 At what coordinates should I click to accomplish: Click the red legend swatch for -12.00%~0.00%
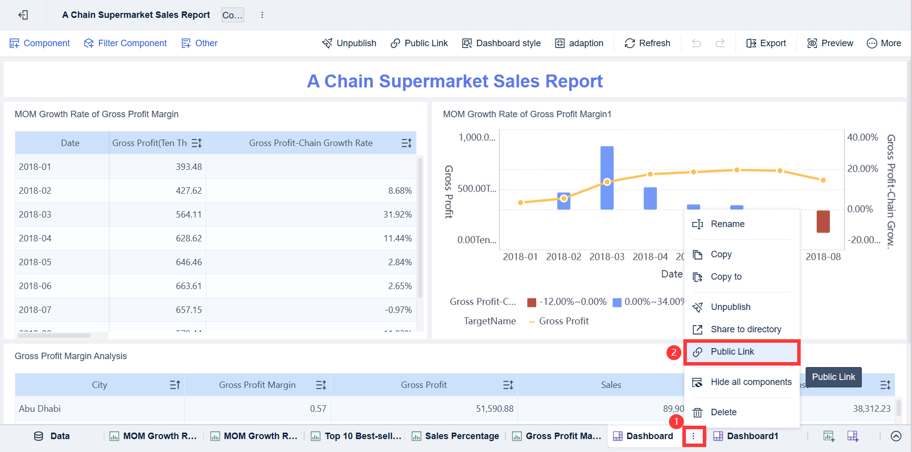point(532,301)
